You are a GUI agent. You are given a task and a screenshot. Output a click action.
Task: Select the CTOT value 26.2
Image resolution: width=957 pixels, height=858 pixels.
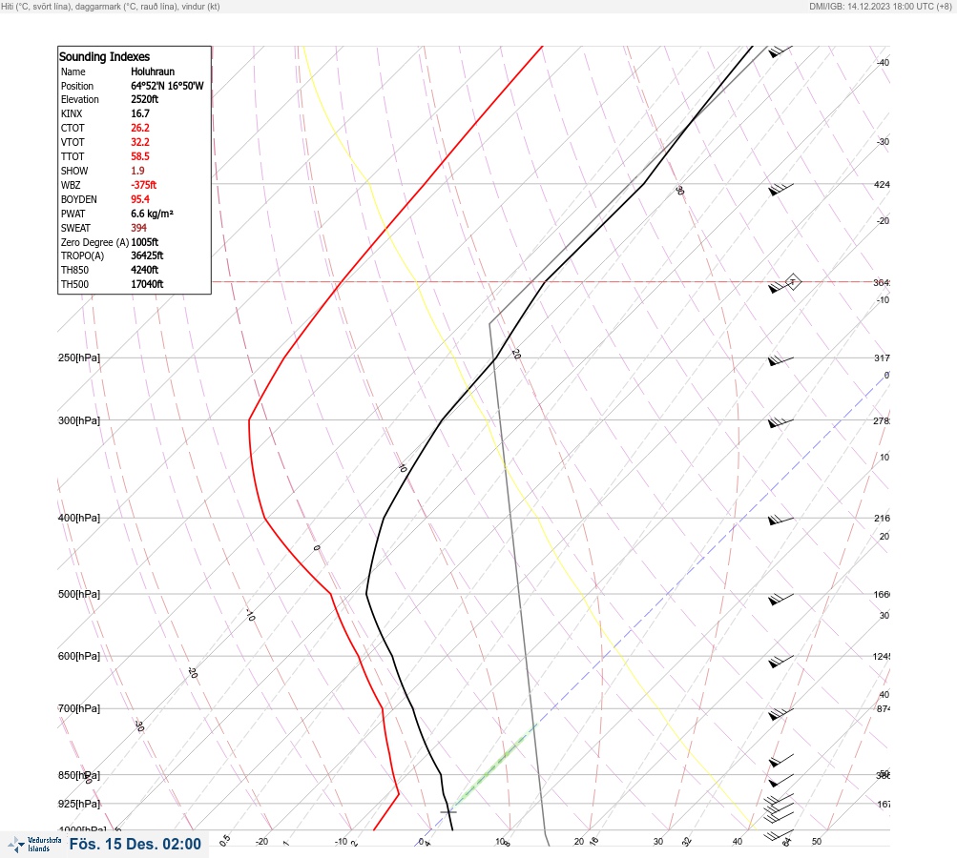139,128
